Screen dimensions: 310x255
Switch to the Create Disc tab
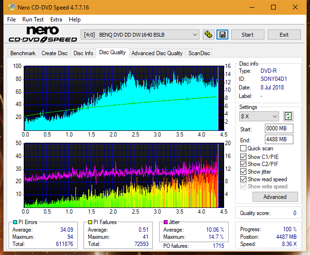pyautogui.click(x=55, y=53)
